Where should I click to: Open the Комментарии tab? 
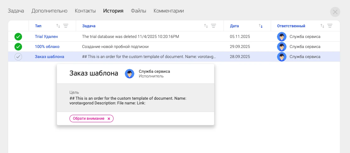tap(169, 11)
